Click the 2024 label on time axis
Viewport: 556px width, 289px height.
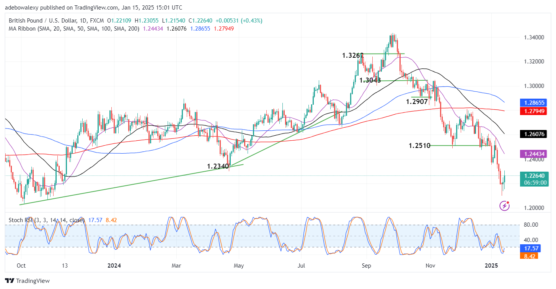pyautogui.click(x=114, y=265)
